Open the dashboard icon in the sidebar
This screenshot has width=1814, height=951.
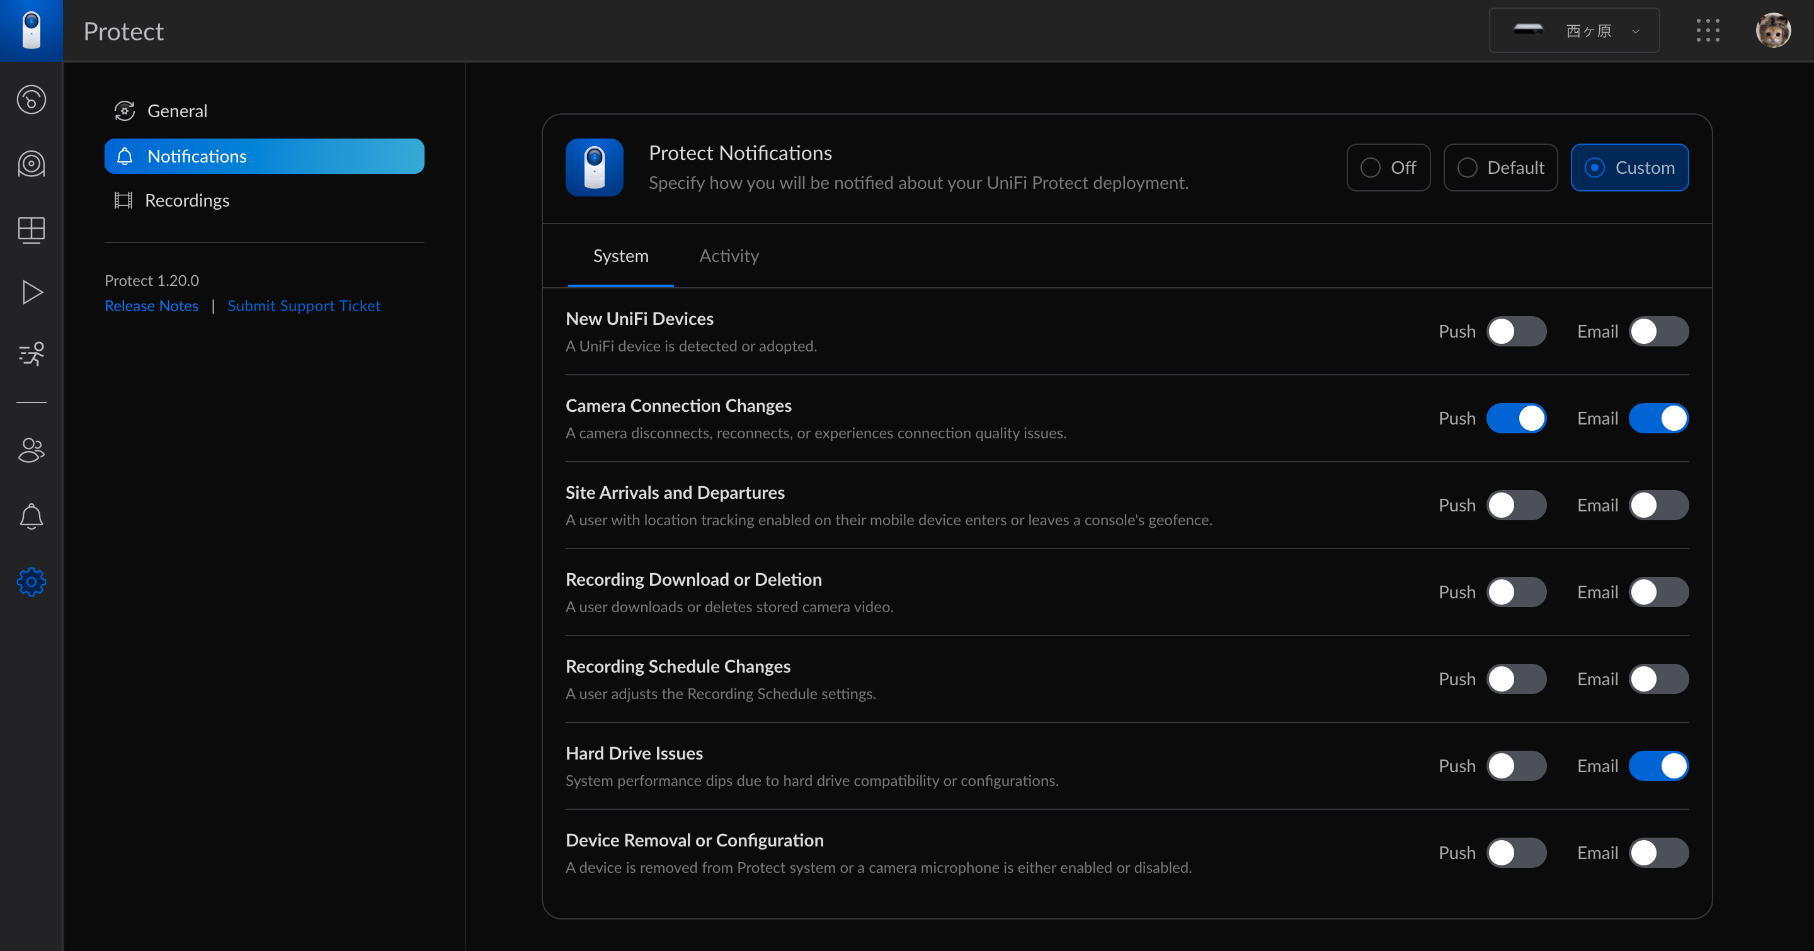click(31, 100)
